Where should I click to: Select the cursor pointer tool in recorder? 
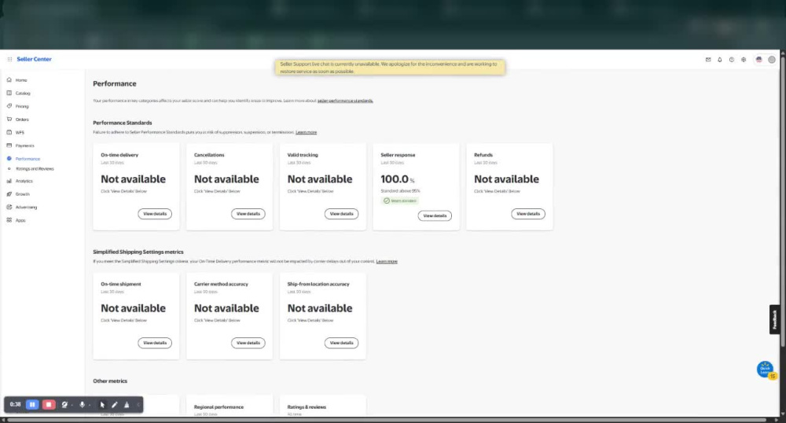click(x=102, y=404)
